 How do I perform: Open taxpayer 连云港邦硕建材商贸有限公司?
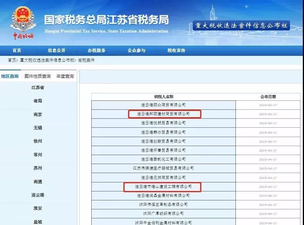click(163, 114)
